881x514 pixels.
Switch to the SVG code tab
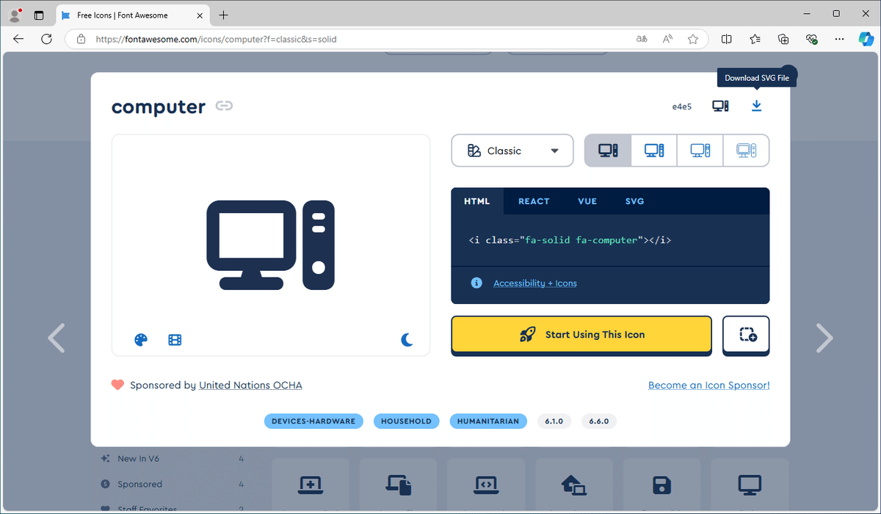point(635,201)
